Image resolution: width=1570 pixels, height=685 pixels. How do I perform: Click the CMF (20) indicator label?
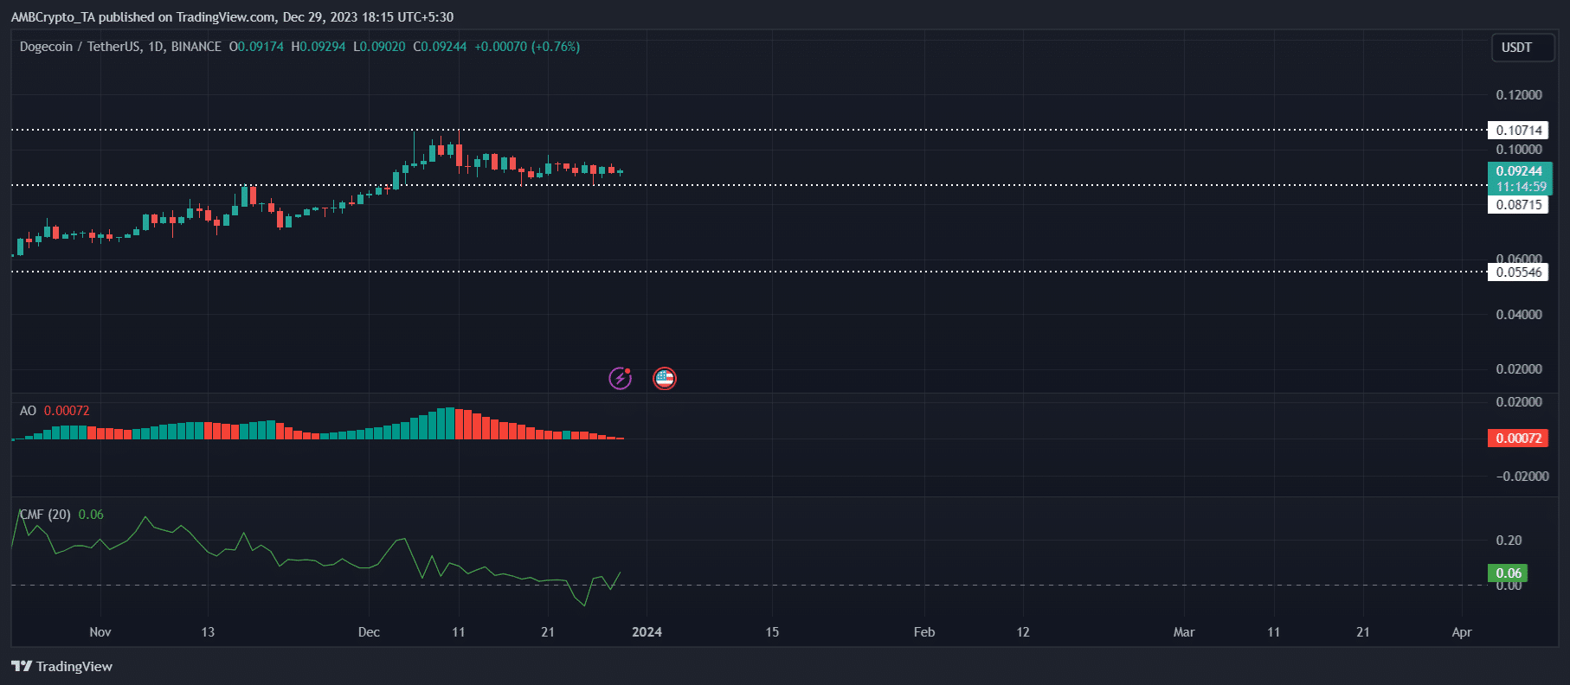click(45, 515)
